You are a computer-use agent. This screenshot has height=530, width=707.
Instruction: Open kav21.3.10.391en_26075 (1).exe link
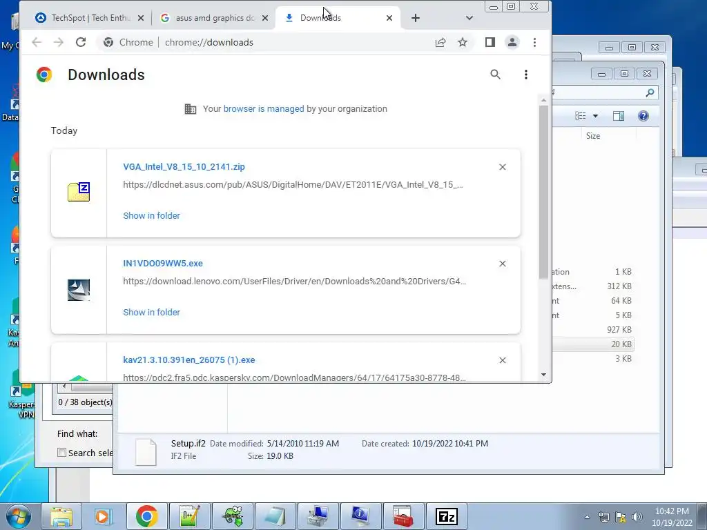click(189, 360)
